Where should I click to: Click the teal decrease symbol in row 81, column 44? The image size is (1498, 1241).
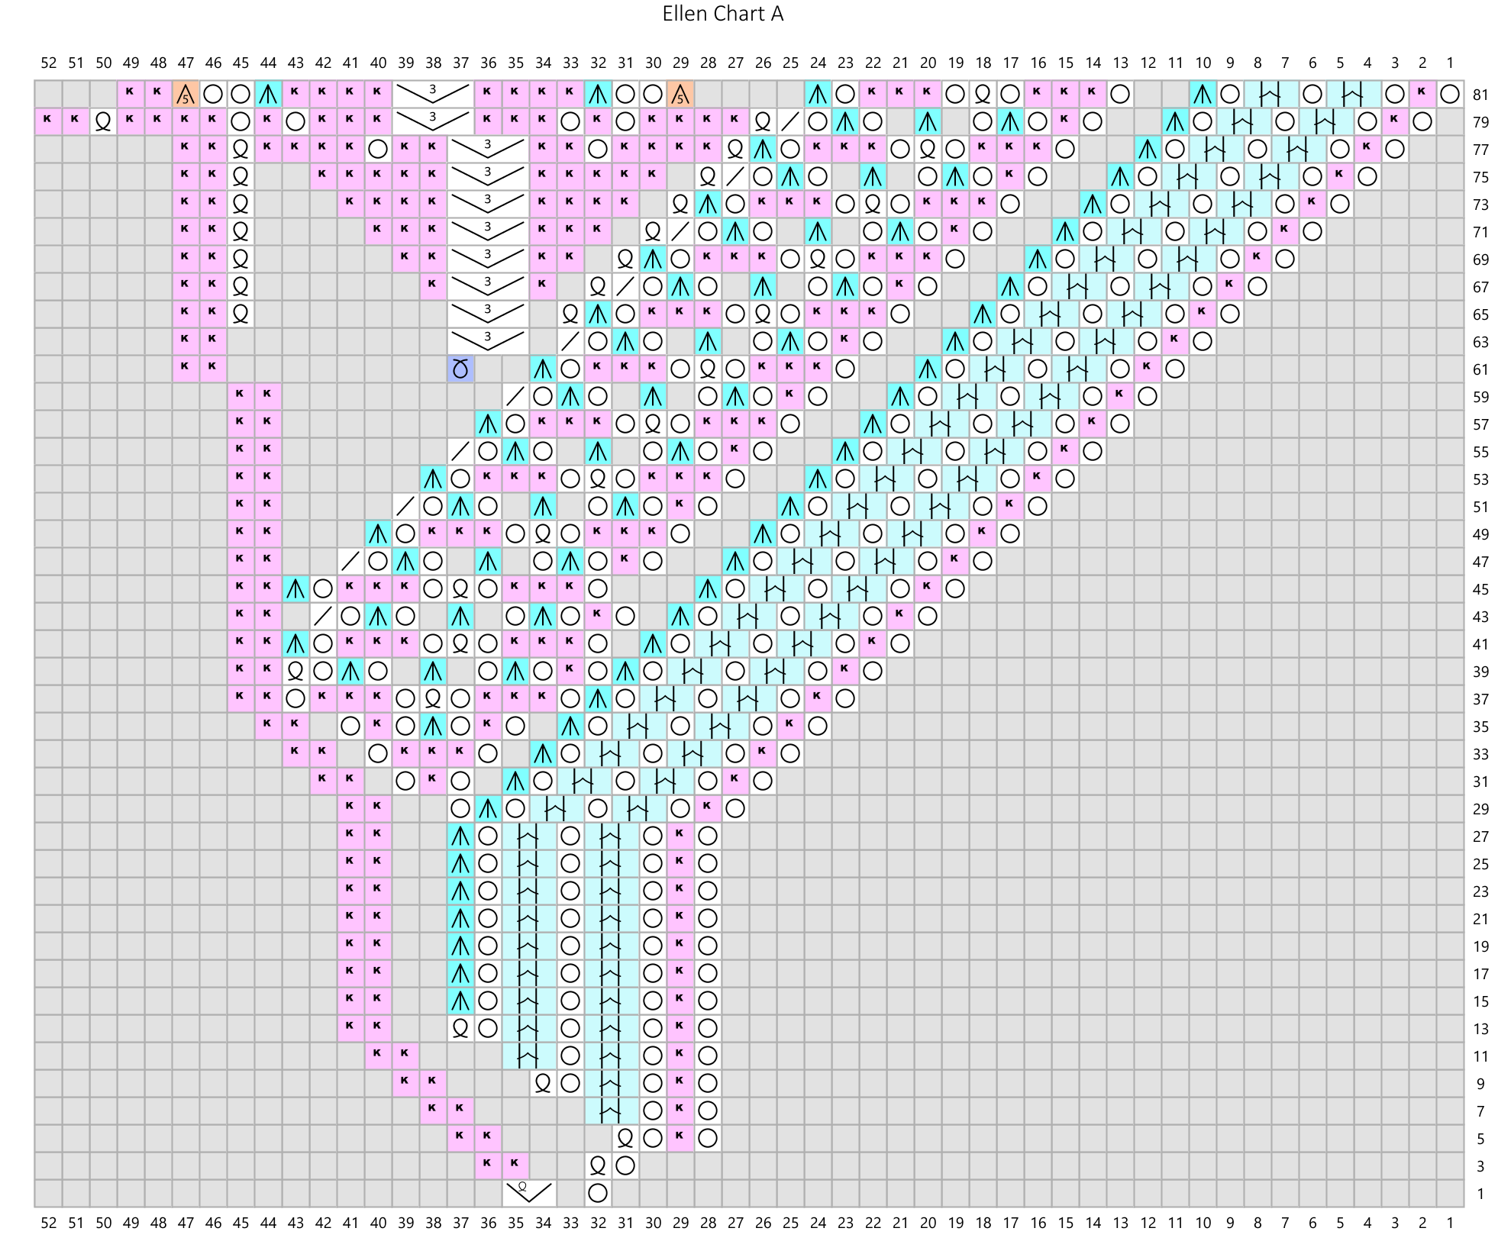[268, 94]
